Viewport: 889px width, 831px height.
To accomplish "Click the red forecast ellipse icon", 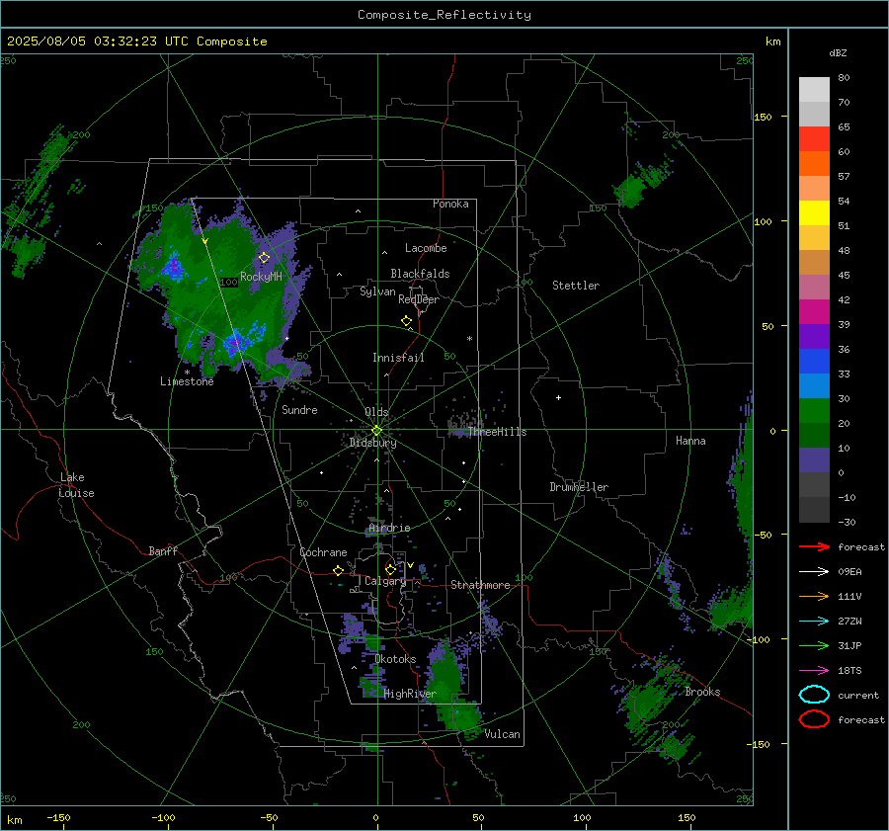I will 814,719.
